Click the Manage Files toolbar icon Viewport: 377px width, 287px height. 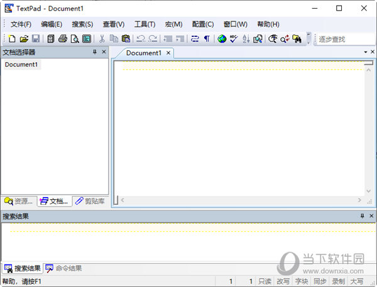coord(50,39)
